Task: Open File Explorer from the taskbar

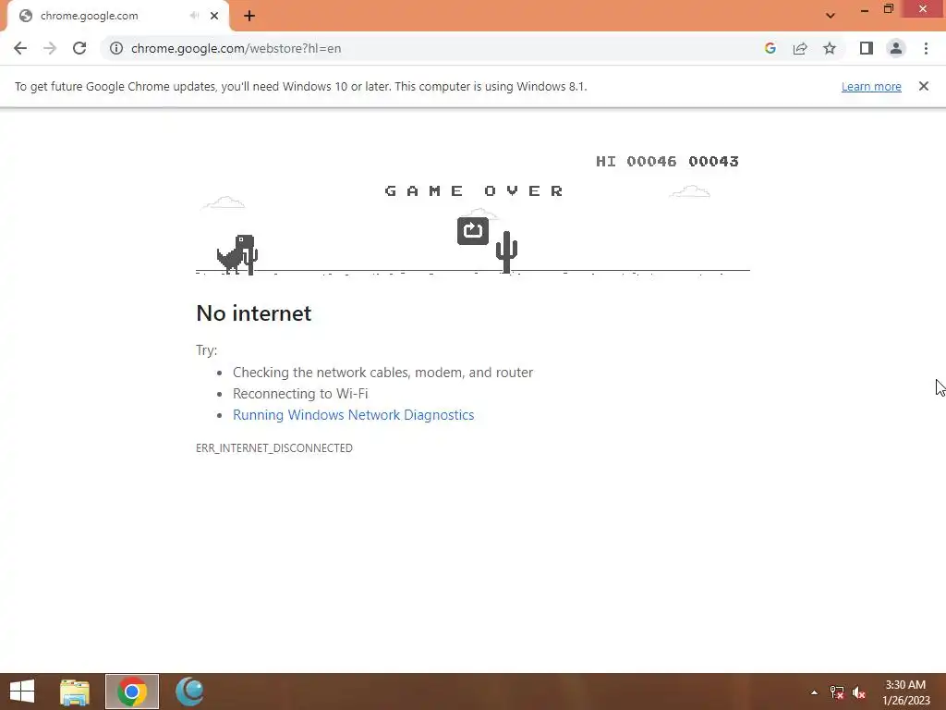Action: [x=75, y=692]
